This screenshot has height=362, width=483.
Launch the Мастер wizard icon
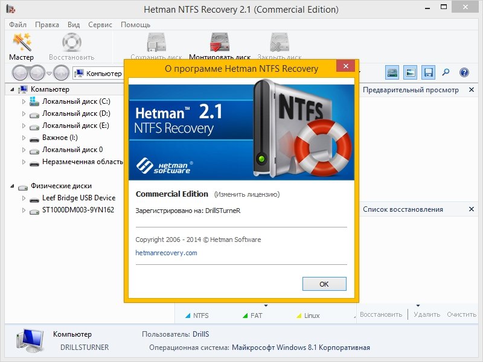22,42
